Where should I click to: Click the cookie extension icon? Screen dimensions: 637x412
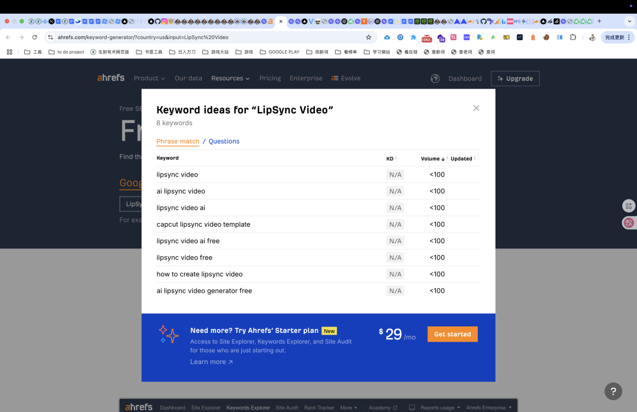click(546, 37)
